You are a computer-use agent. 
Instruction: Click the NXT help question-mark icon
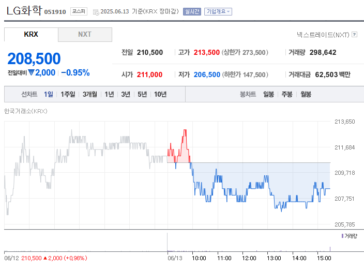pyautogui.click(x=354, y=35)
